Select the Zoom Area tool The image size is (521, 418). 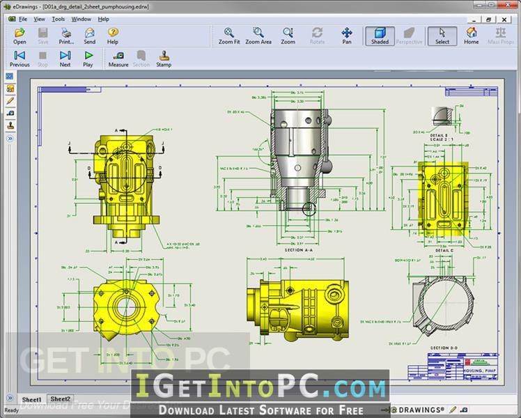(258, 36)
